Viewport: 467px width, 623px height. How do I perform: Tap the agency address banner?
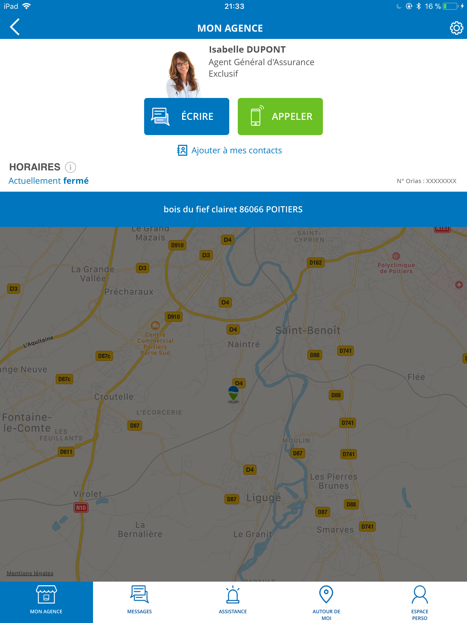coord(233,209)
